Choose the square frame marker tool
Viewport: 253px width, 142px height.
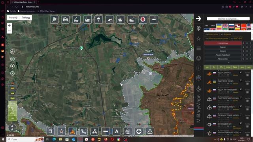click(x=50, y=131)
